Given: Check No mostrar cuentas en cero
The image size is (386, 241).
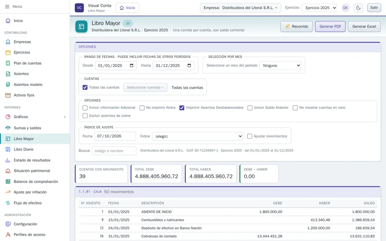Looking at the screenshot, I should tap(295, 108).
